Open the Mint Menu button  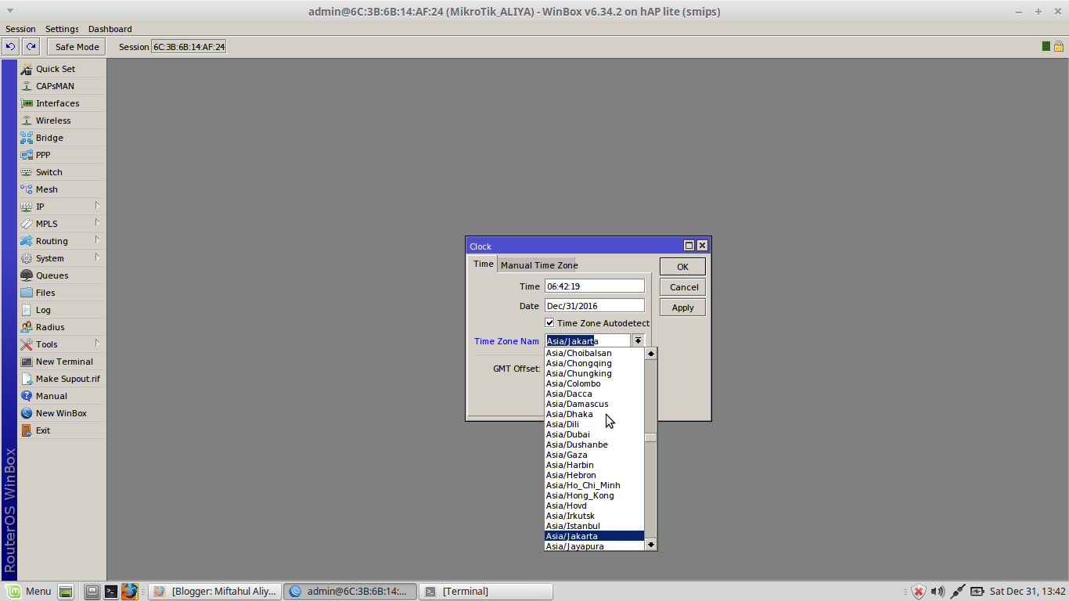[x=29, y=592]
